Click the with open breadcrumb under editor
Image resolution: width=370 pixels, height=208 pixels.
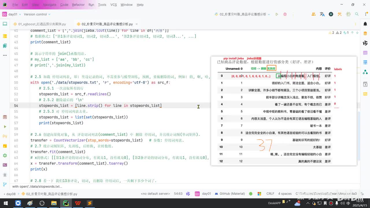coord(37,187)
